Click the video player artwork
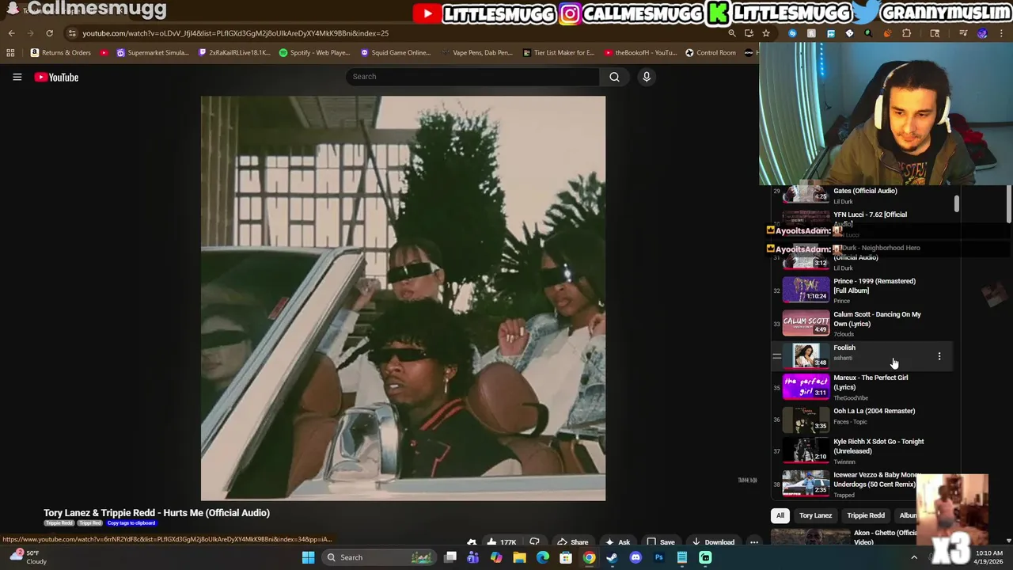The image size is (1013, 570). 403,298
